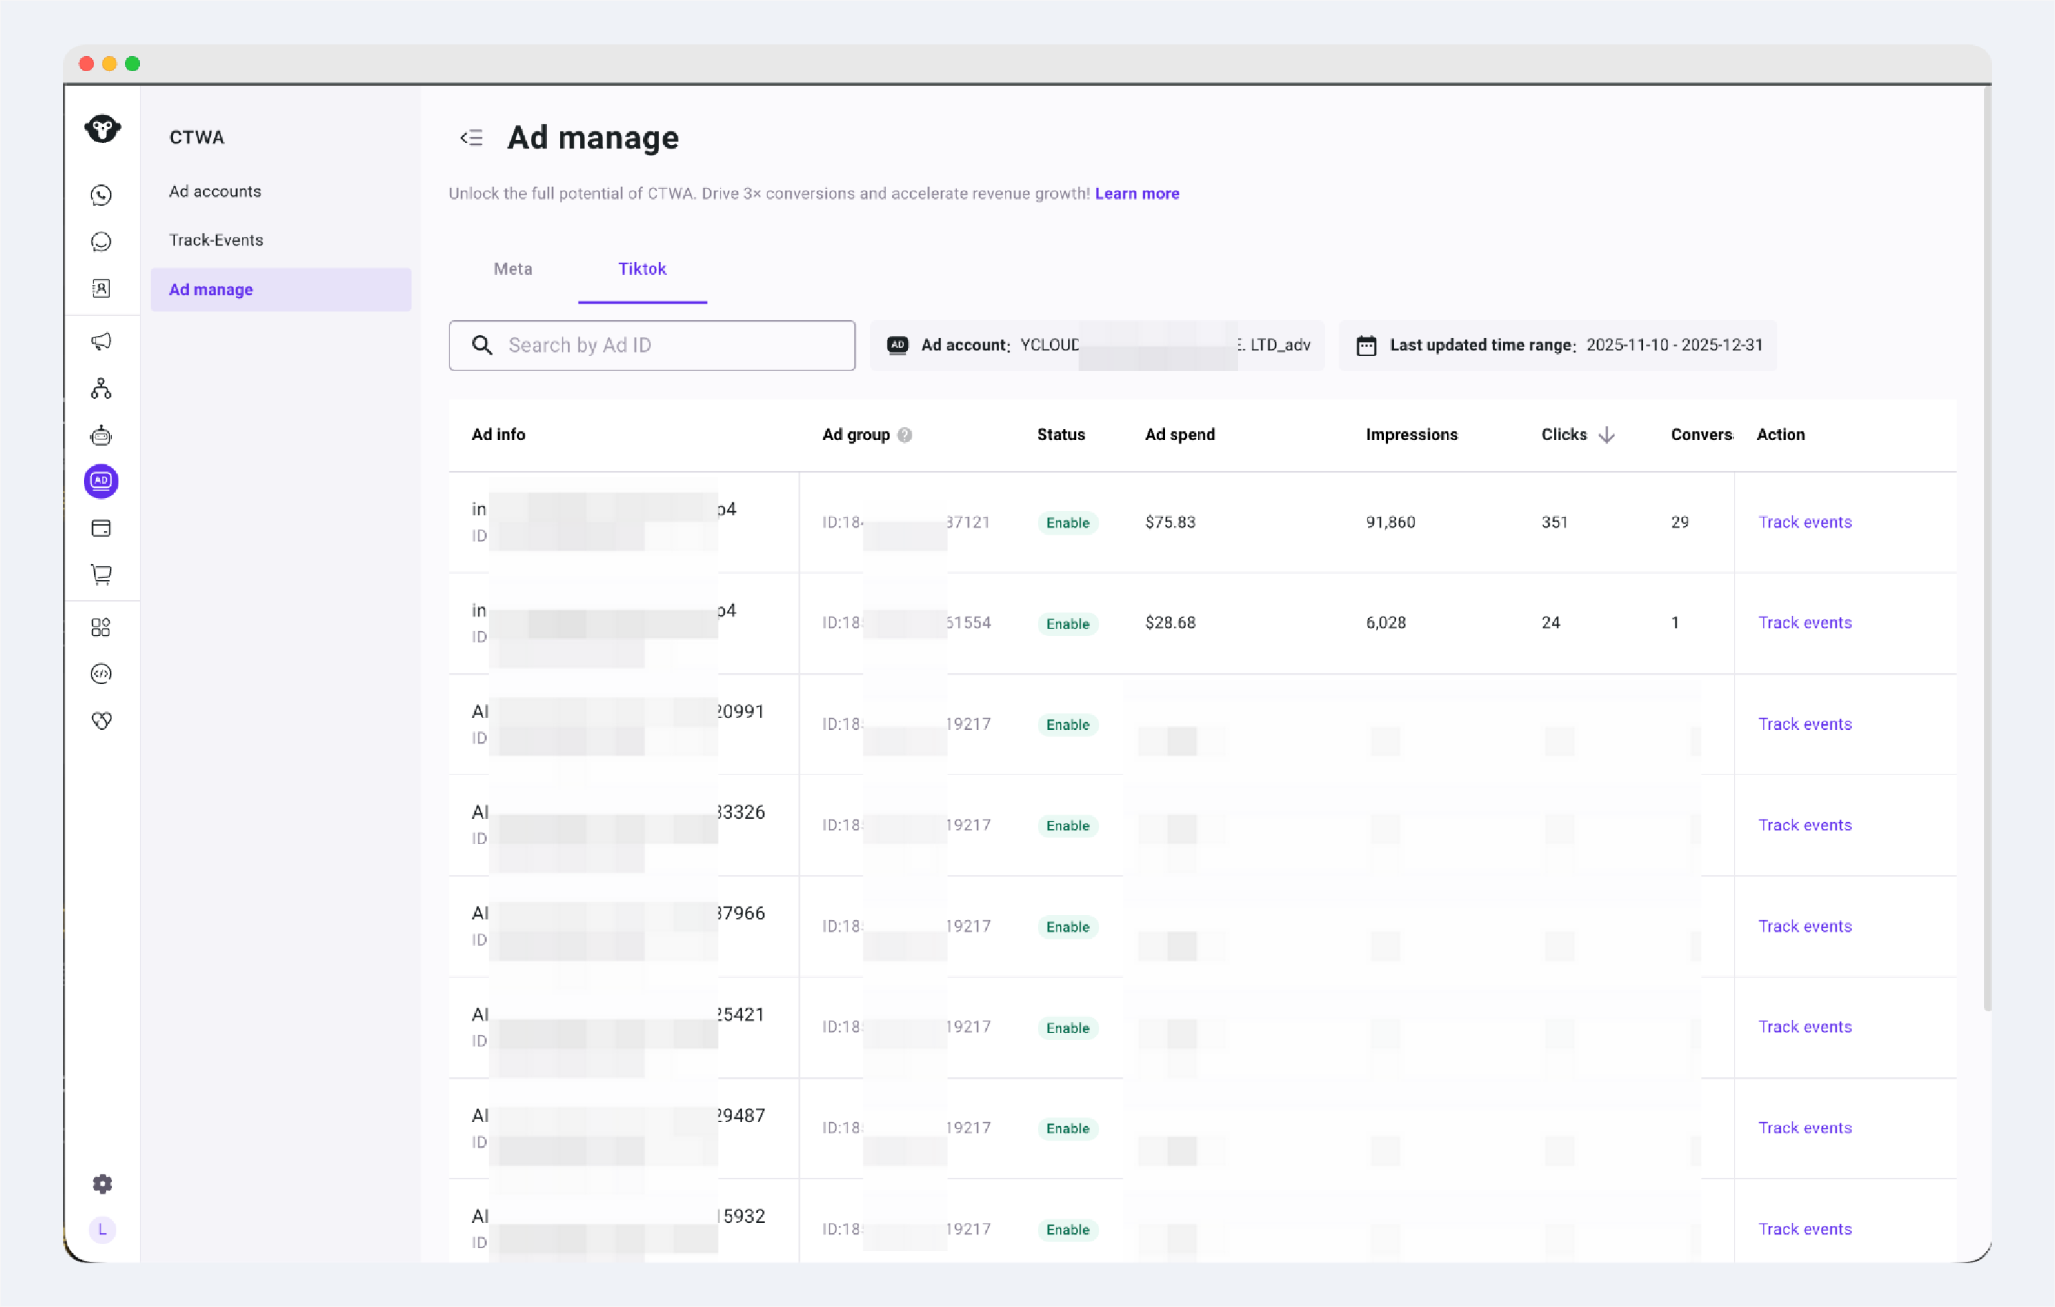2055x1307 pixels.
Task: Open the flow hierarchy icon
Action: [x=100, y=389]
